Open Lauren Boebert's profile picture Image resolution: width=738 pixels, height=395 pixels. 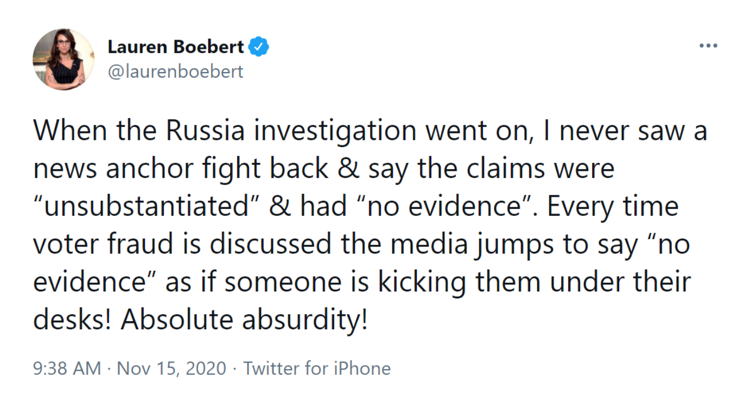pyautogui.click(x=63, y=59)
